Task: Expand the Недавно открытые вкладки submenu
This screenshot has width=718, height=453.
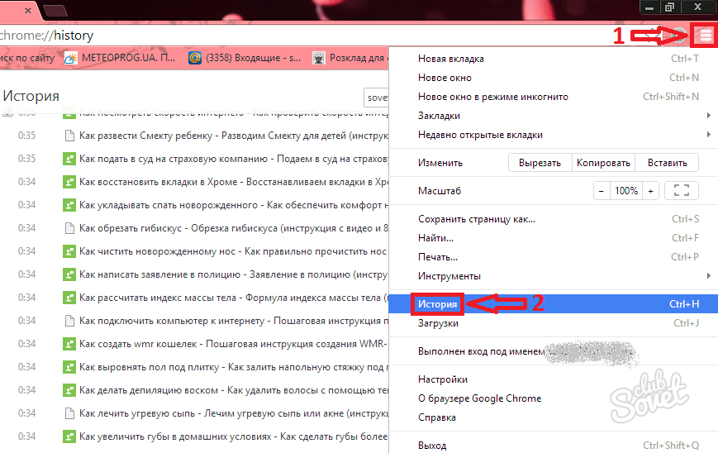Action: tap(708, 135)
